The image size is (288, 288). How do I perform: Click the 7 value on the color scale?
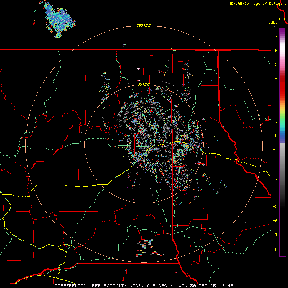(x=276, y=36)
